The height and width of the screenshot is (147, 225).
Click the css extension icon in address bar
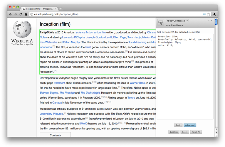204,14
